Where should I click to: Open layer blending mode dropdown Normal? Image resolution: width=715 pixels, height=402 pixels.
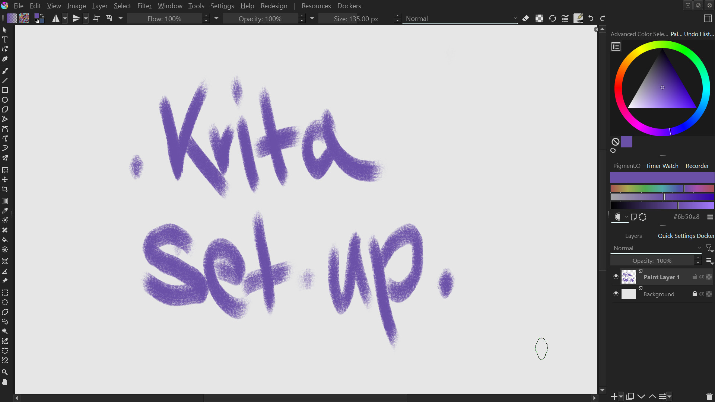[x=657, y=248]
